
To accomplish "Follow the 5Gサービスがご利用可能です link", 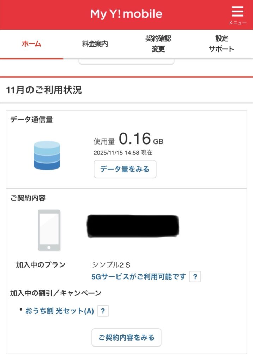I will (x=138, y=277).
